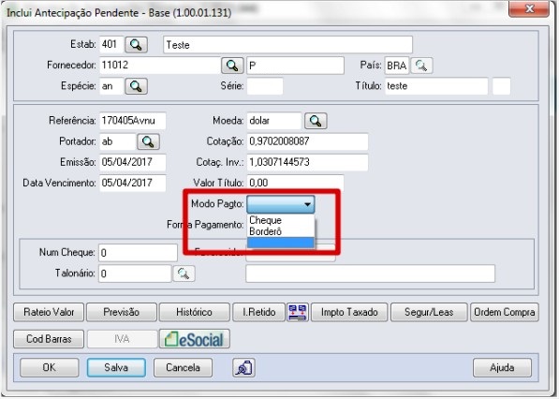Focus the Fornecedor field 11012
The height and width of the screenshot is (399, 559).
click(159, 66)
